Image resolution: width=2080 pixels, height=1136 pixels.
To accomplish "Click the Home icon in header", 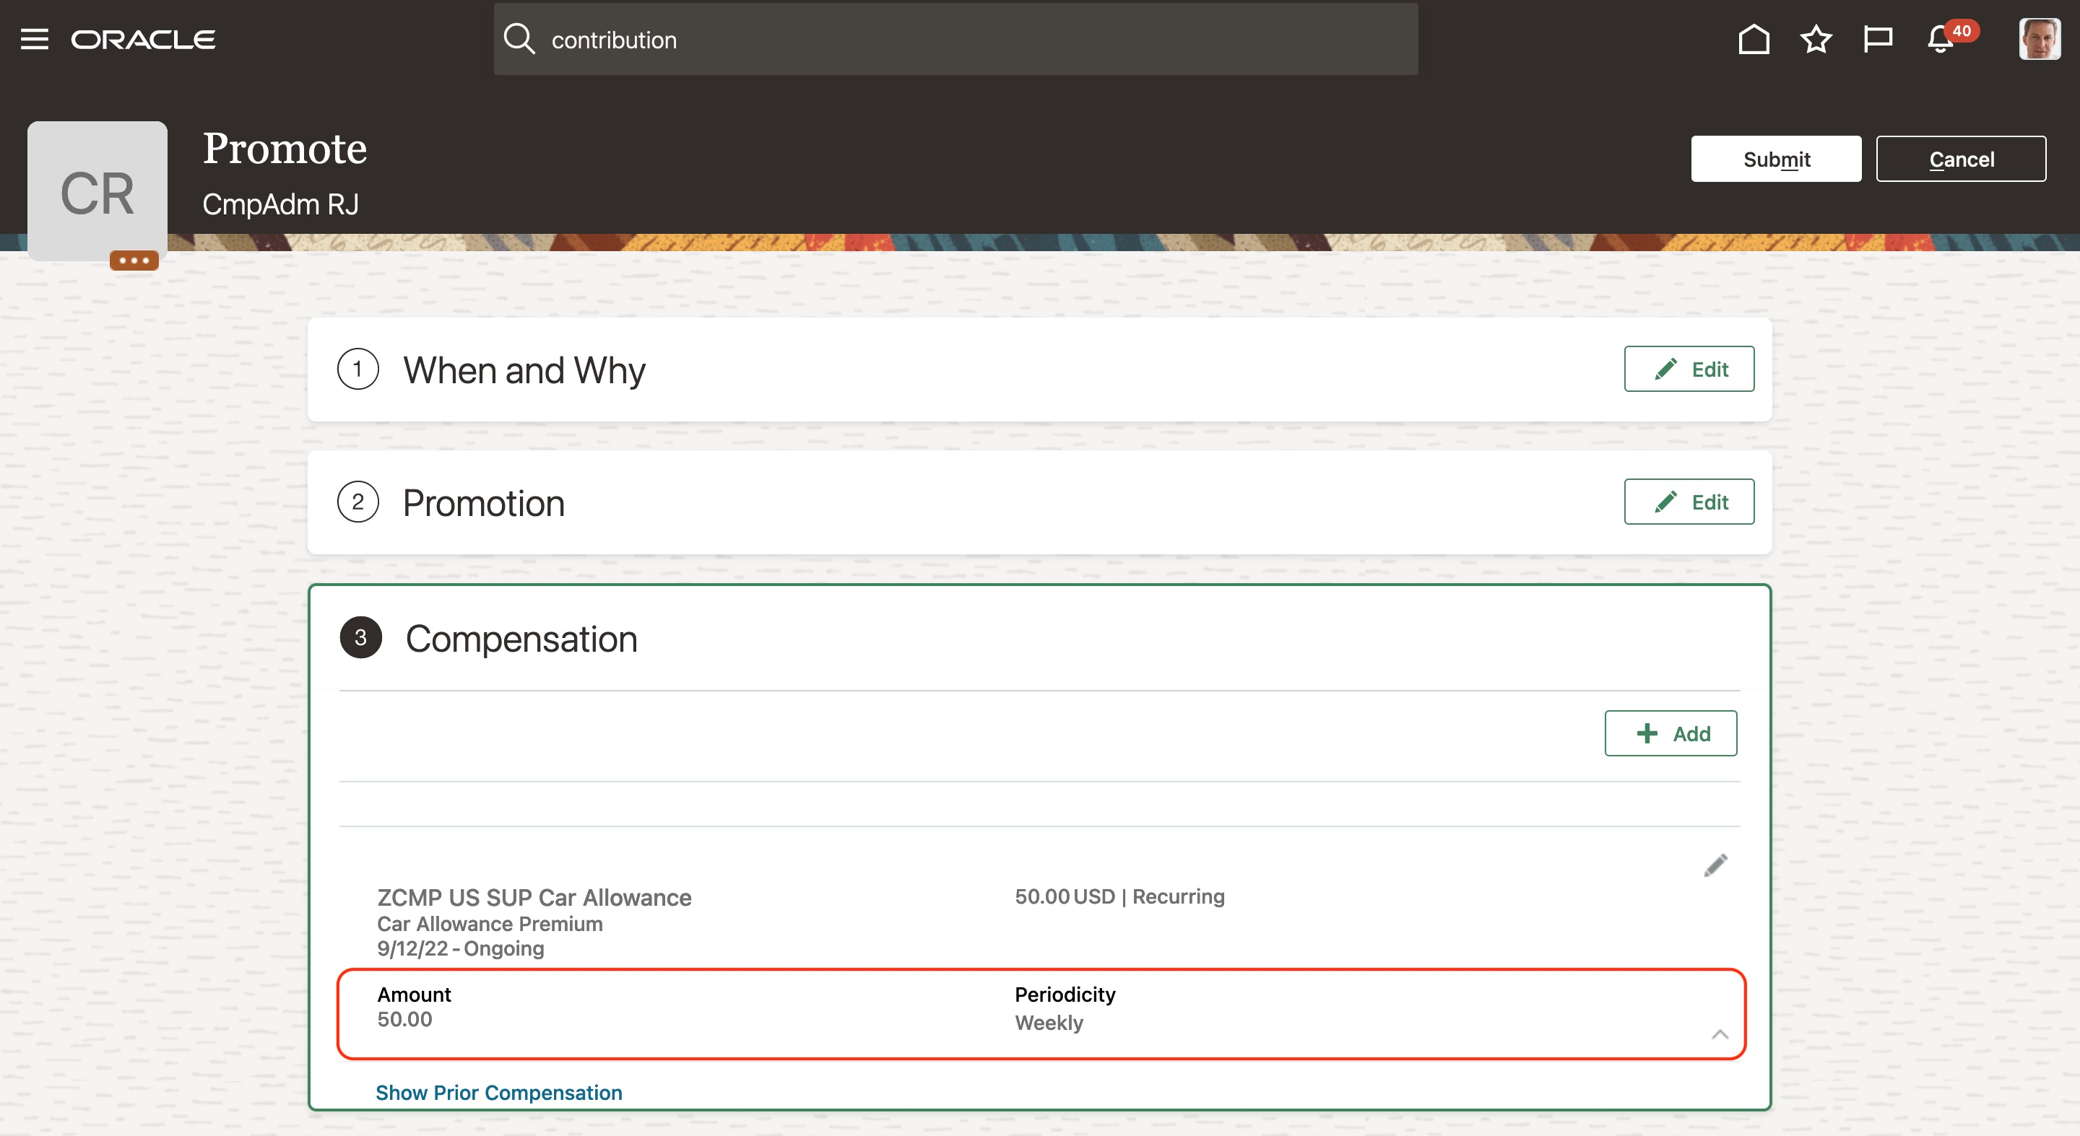I will pos(1753,39).
